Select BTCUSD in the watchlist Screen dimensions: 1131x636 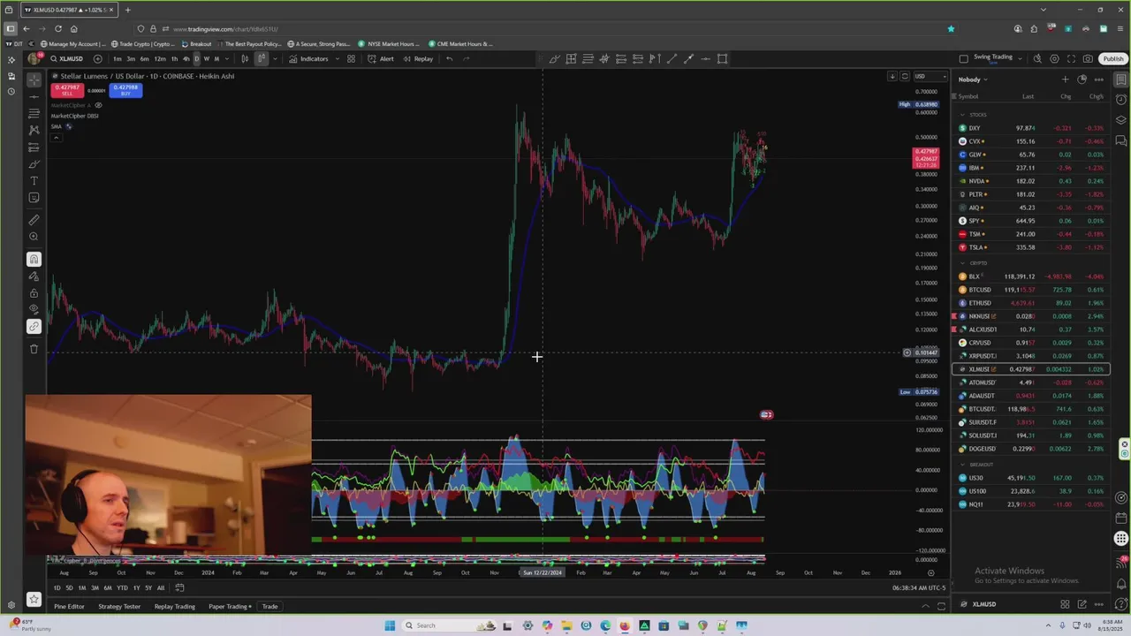pyautogui.click(x=1032, y=290)
